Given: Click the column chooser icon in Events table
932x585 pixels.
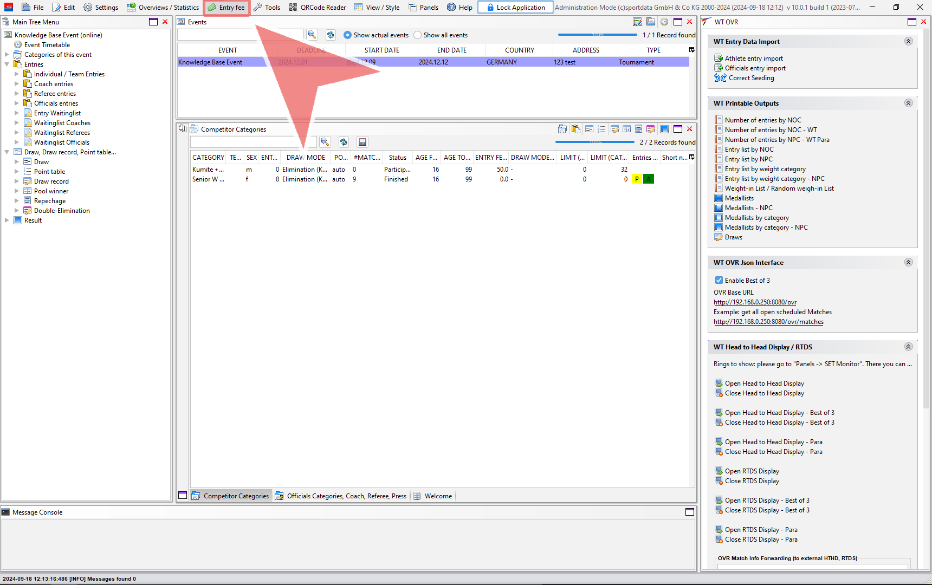Looking at the screenshot, I should coord(691,50).
